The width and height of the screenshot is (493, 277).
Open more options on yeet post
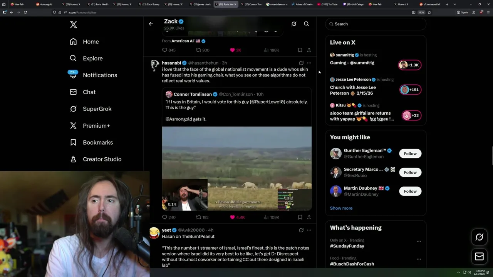(x=309, y=230)
